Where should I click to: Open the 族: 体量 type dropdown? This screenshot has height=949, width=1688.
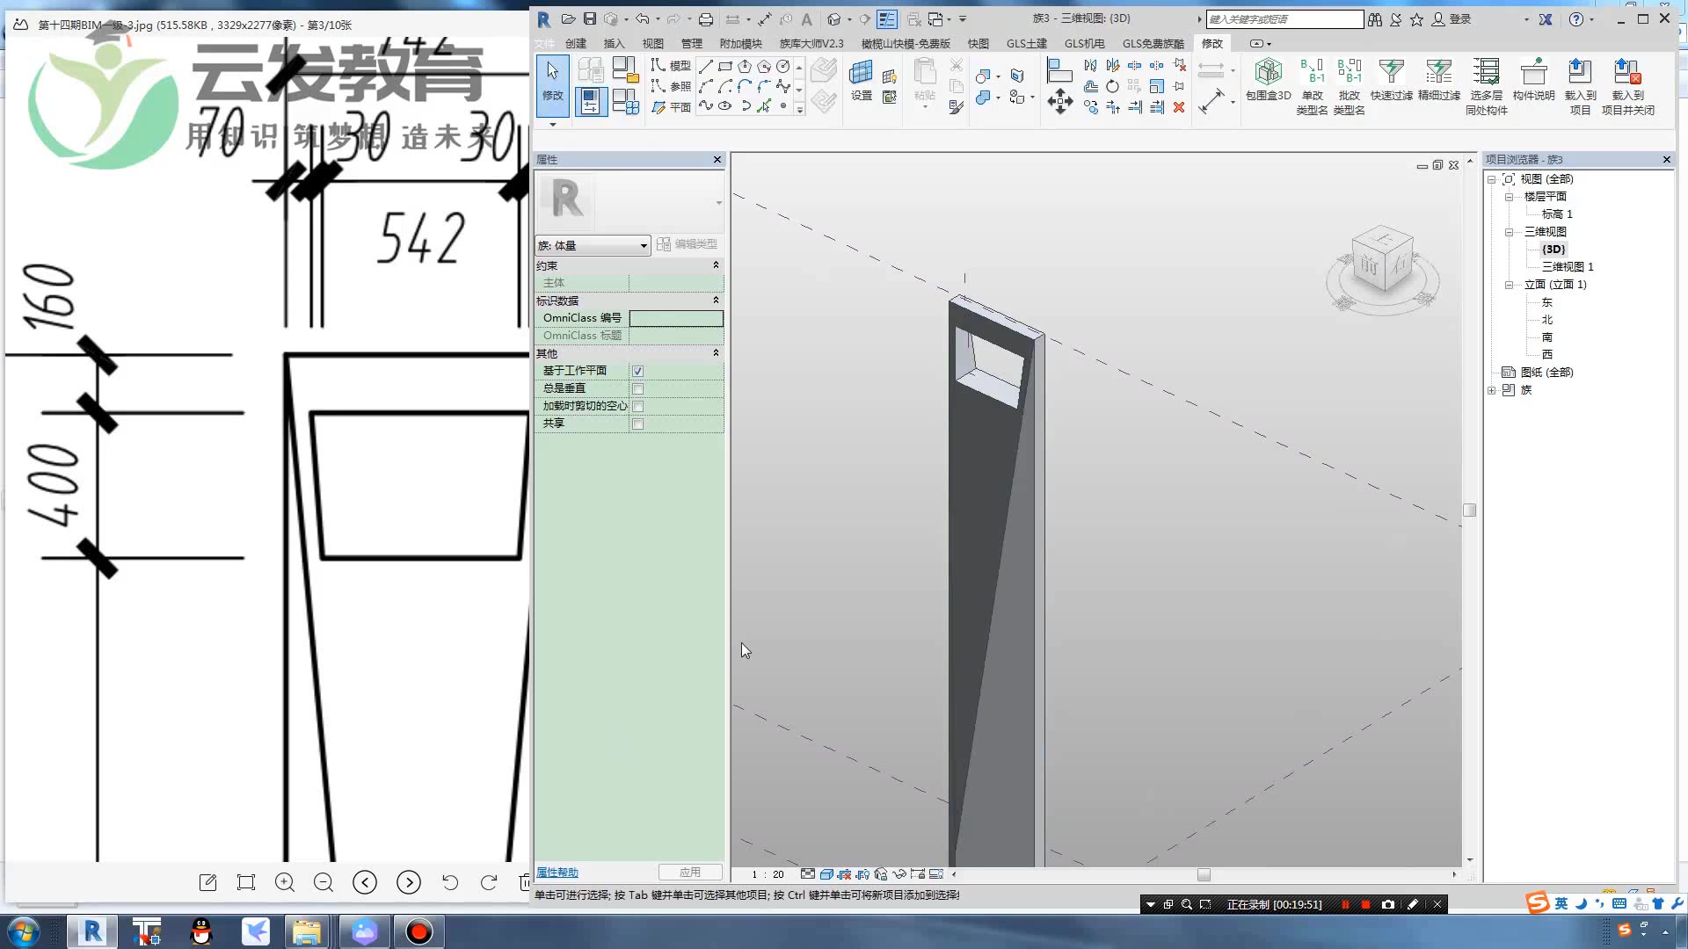593,245
